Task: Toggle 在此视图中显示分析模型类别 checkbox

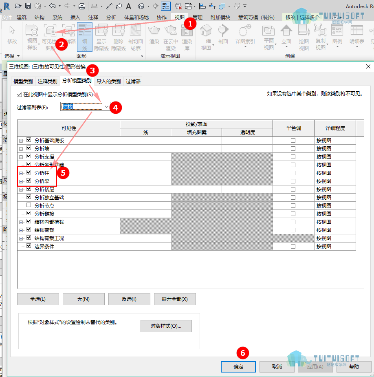Action: (20, 94)
